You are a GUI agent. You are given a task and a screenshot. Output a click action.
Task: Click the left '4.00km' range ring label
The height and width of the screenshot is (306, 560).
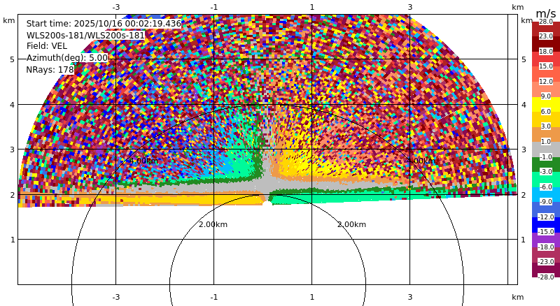[143, 161]
